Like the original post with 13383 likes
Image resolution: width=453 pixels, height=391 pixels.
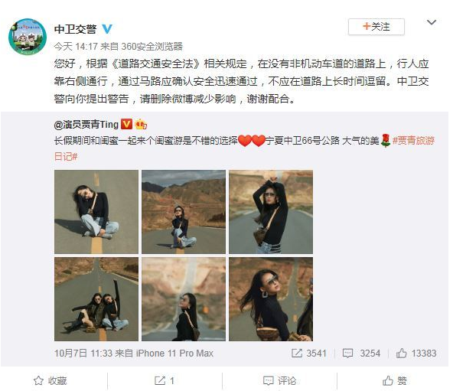tap(416, 354)
